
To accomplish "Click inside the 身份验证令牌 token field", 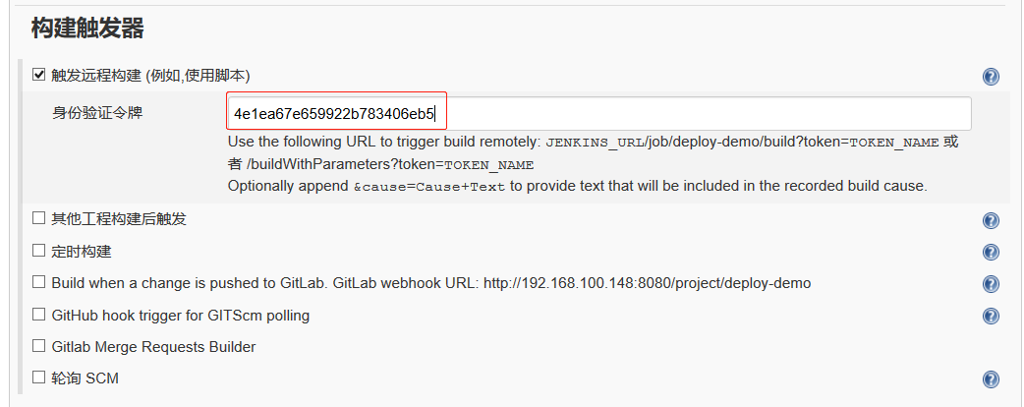I will coord(598,114).
